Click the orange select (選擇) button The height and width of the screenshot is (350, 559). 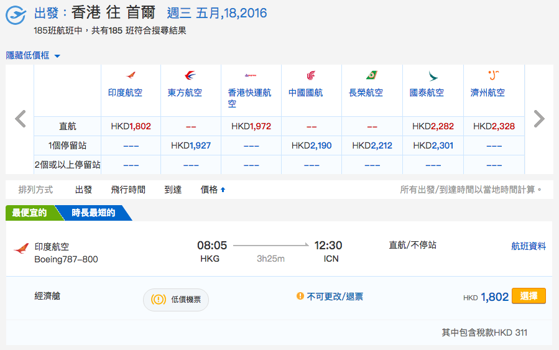tap(529, 296)
